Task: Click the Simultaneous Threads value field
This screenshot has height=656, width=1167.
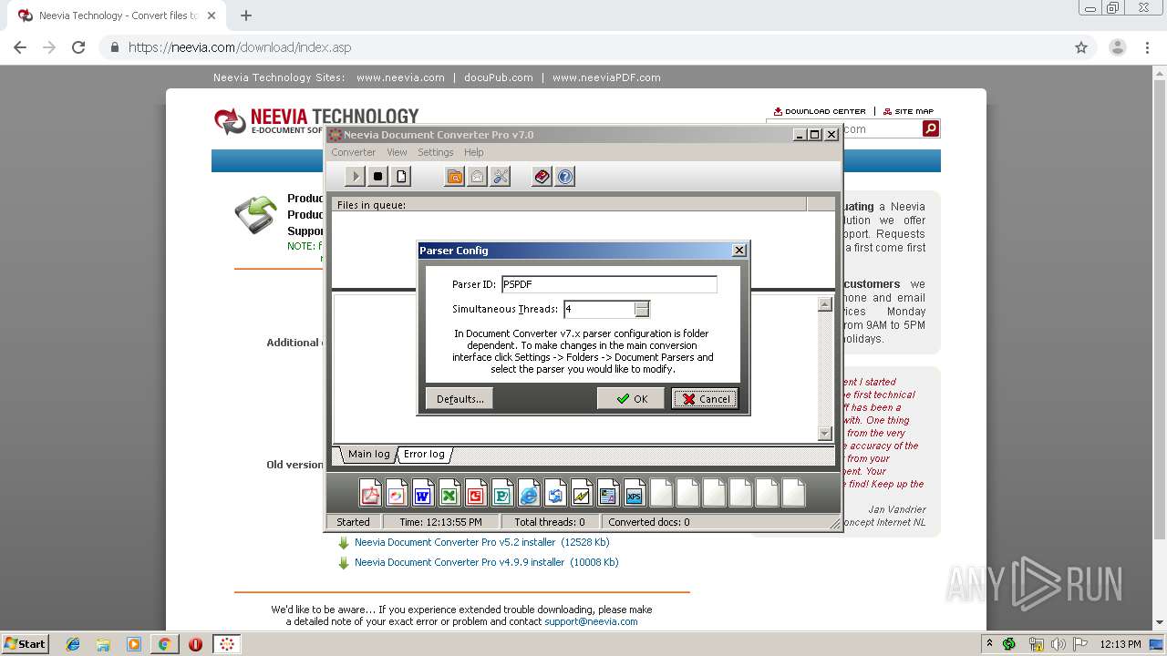Action: pyautogui.click(x=599, y=309)
